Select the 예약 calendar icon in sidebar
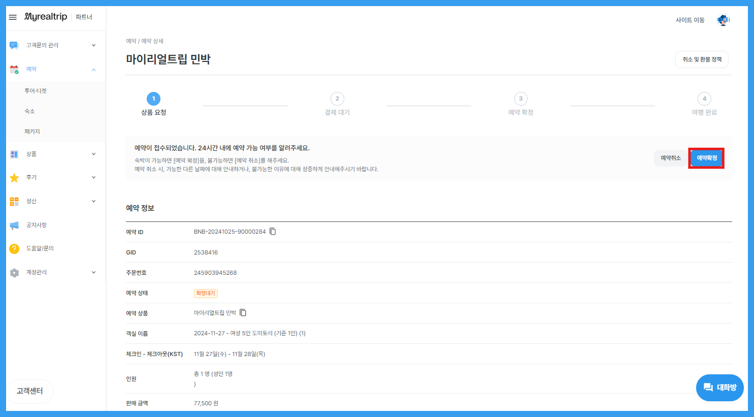Viewport: 754px width, 417px height. [x=14, y=69]
